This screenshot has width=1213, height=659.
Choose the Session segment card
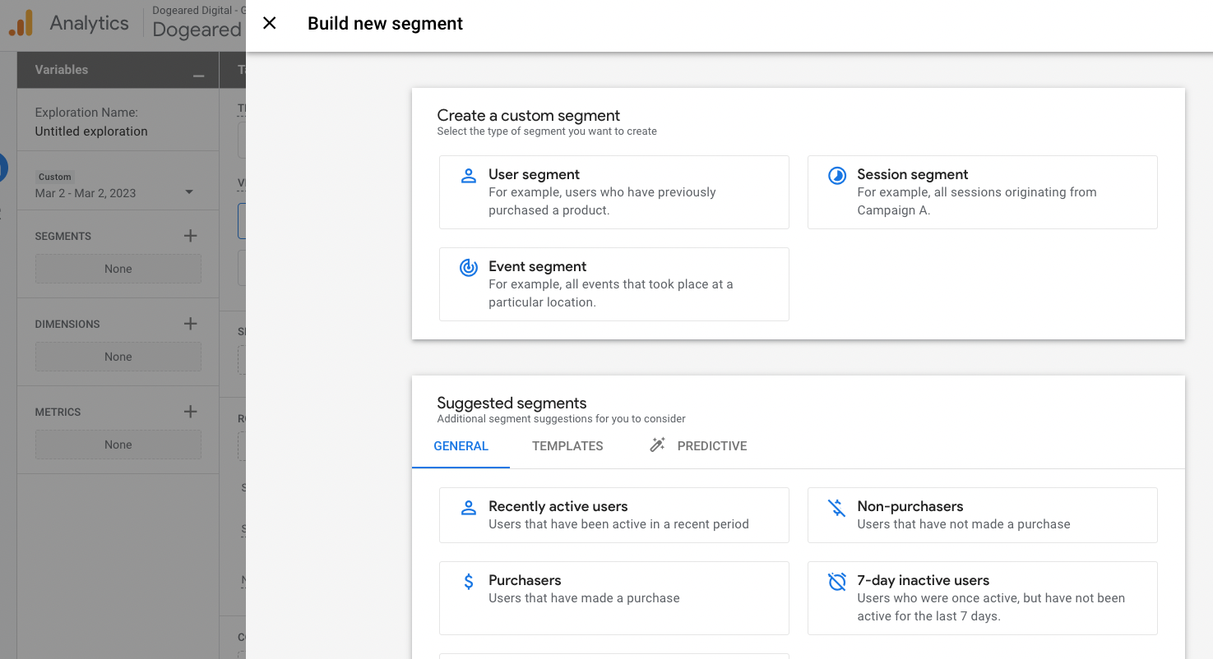(x=982, y=192)
